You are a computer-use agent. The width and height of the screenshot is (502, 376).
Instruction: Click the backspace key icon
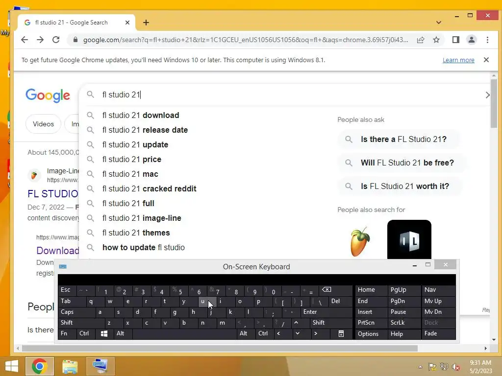(335, 290)
